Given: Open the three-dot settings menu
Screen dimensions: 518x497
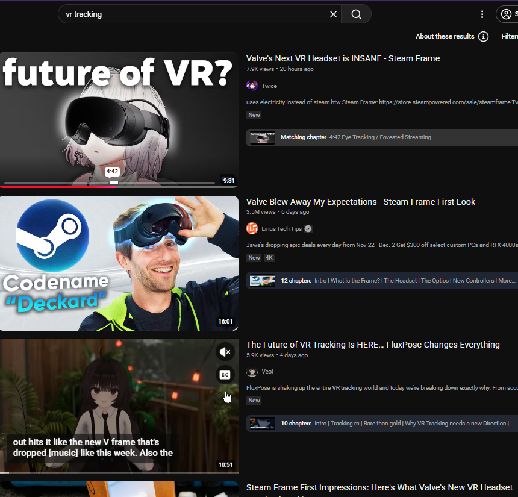Looking at the screenshot, I should (x=482, y=14).
